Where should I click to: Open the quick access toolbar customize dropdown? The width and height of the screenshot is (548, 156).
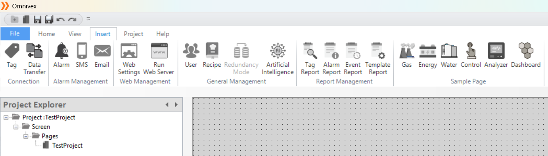(89, 19)
